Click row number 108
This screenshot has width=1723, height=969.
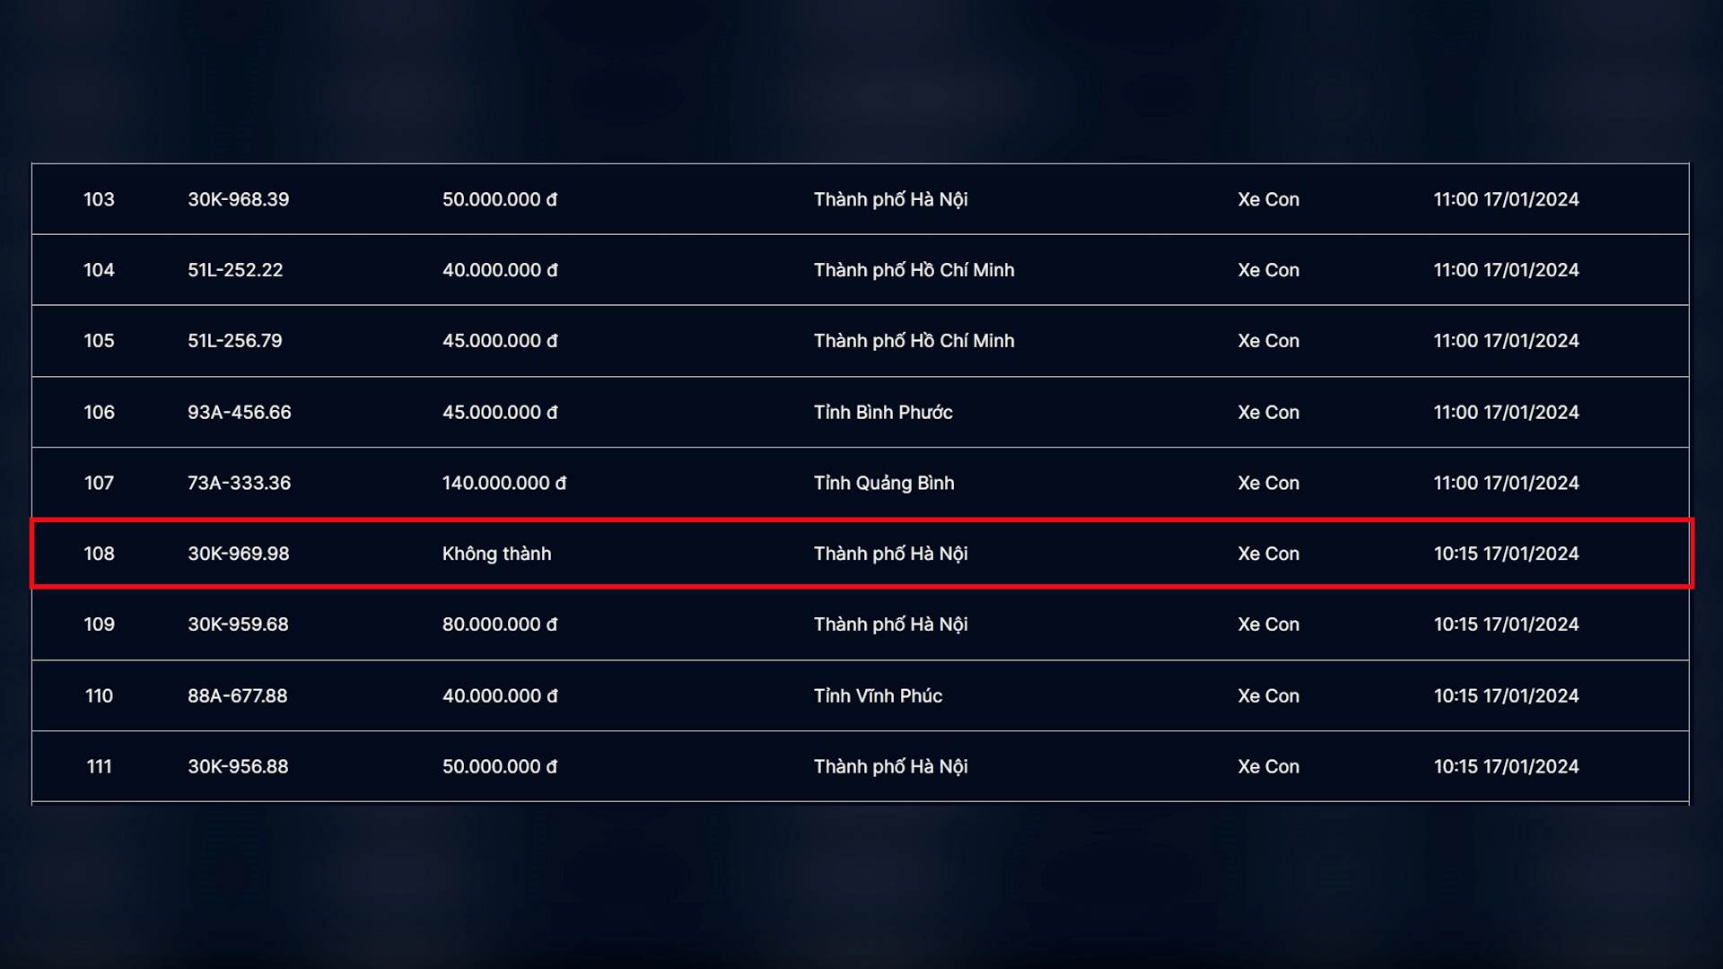(x=99, y=554)
